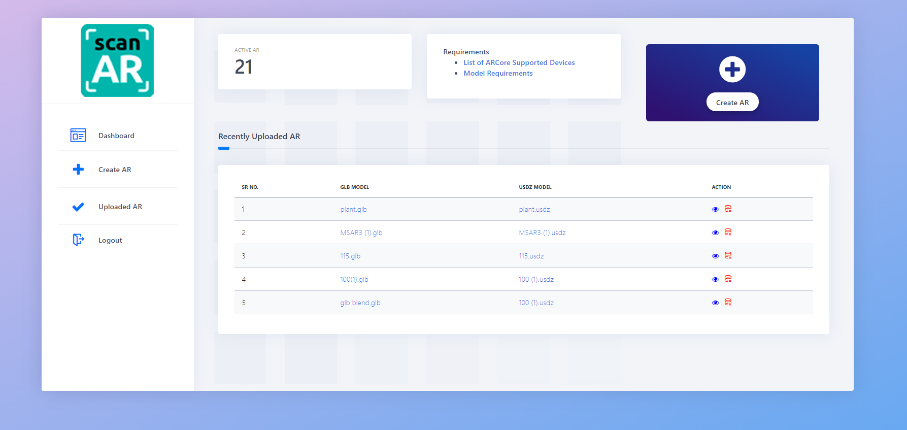
Task: Open the plant.glb model link
Action: [x=353, y=209]
